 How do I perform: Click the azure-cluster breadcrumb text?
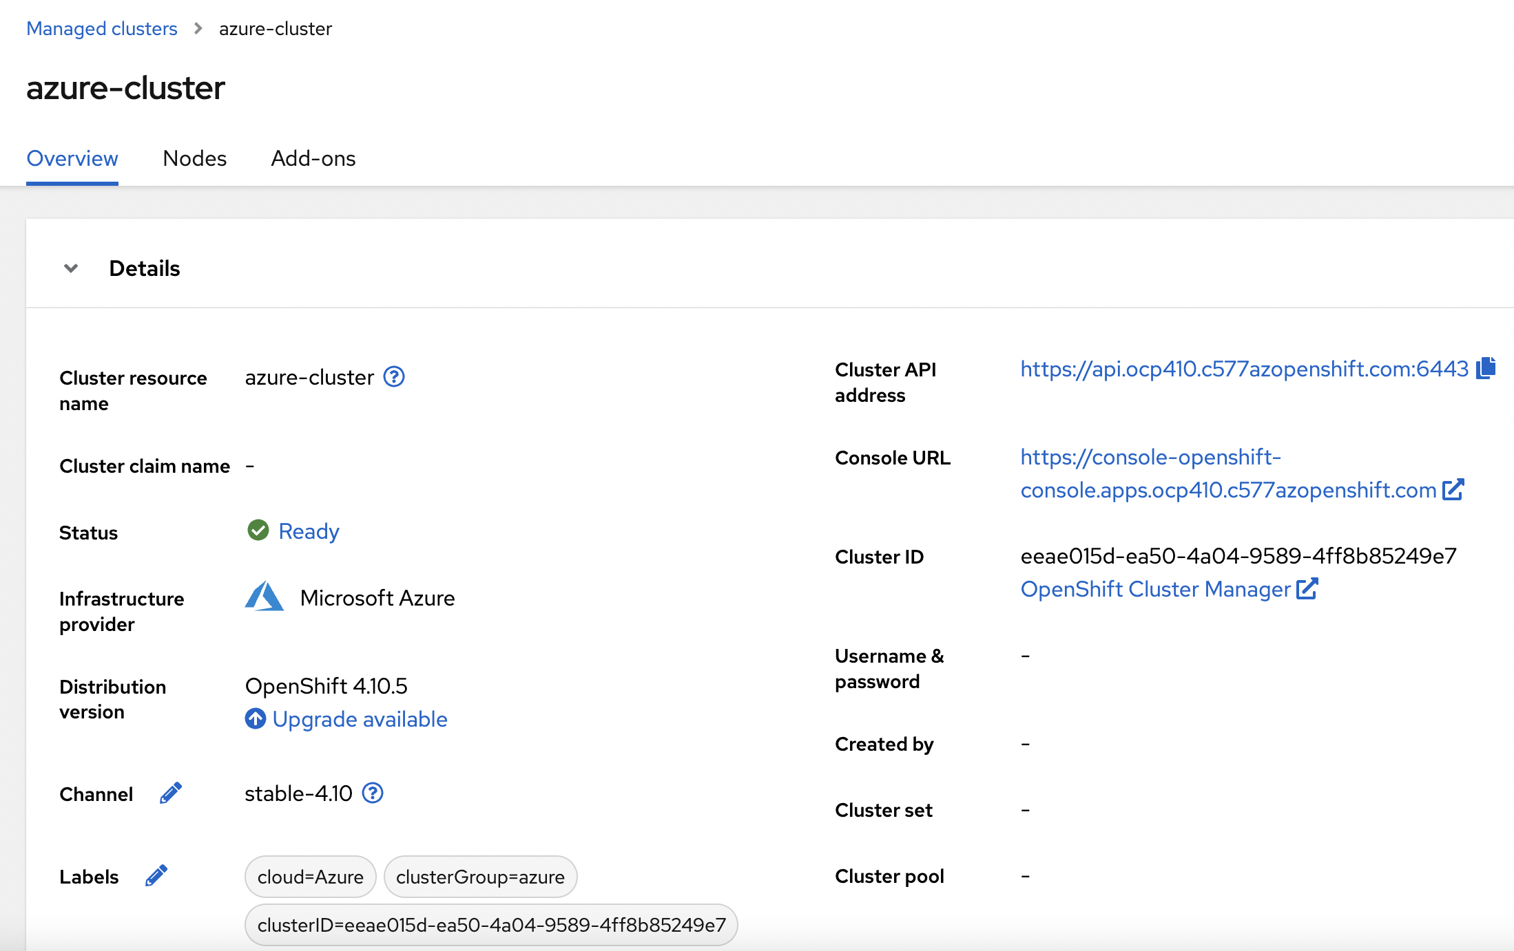tap(276, 29)
